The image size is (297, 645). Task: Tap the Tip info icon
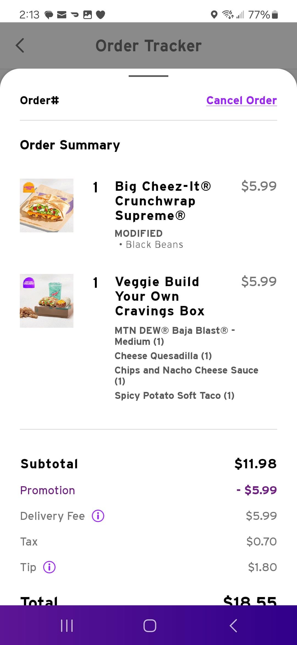point(50,567)
